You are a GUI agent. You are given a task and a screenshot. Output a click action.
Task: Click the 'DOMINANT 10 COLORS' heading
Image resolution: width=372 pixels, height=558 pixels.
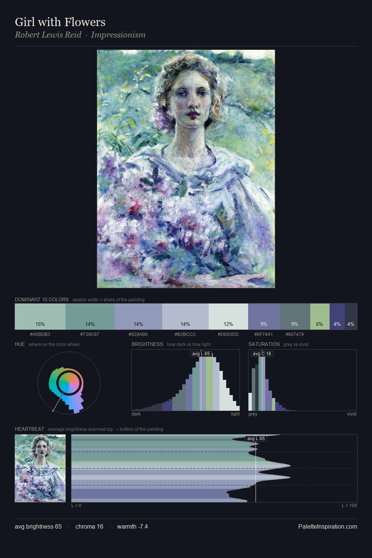point(42,299)
